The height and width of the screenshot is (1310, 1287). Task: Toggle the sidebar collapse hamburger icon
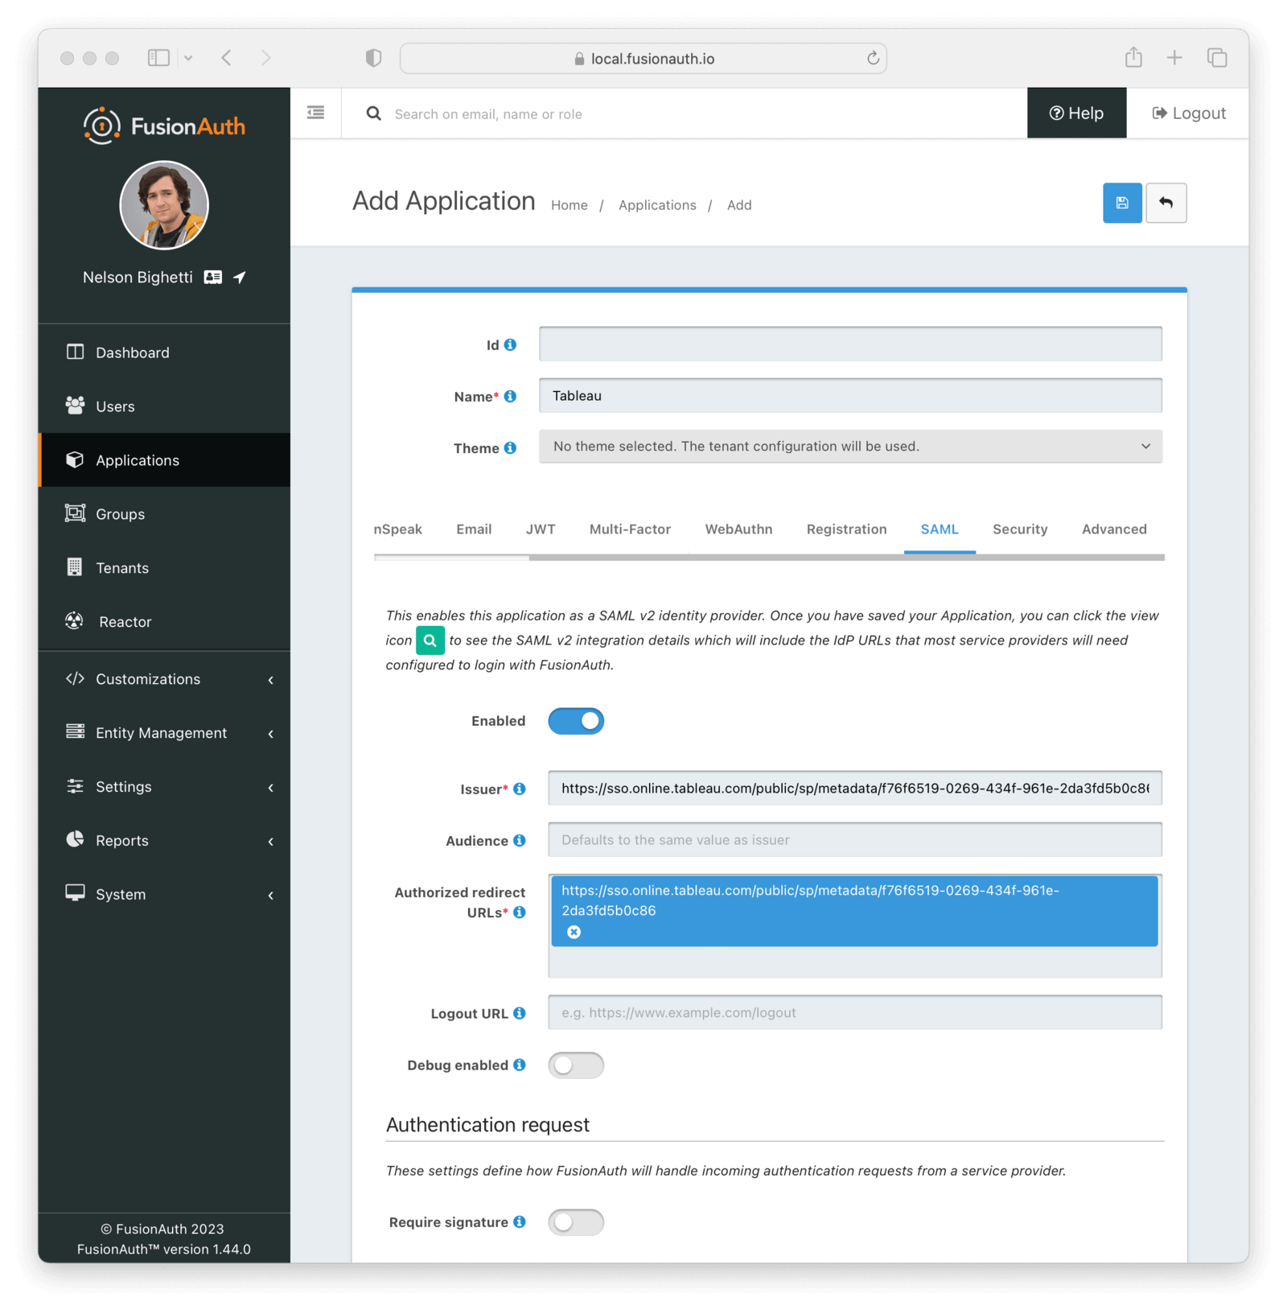click(x=316, y=113)
